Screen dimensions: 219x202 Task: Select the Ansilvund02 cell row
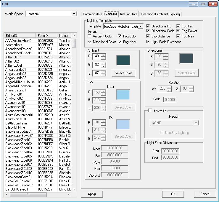tap(38, 98)
